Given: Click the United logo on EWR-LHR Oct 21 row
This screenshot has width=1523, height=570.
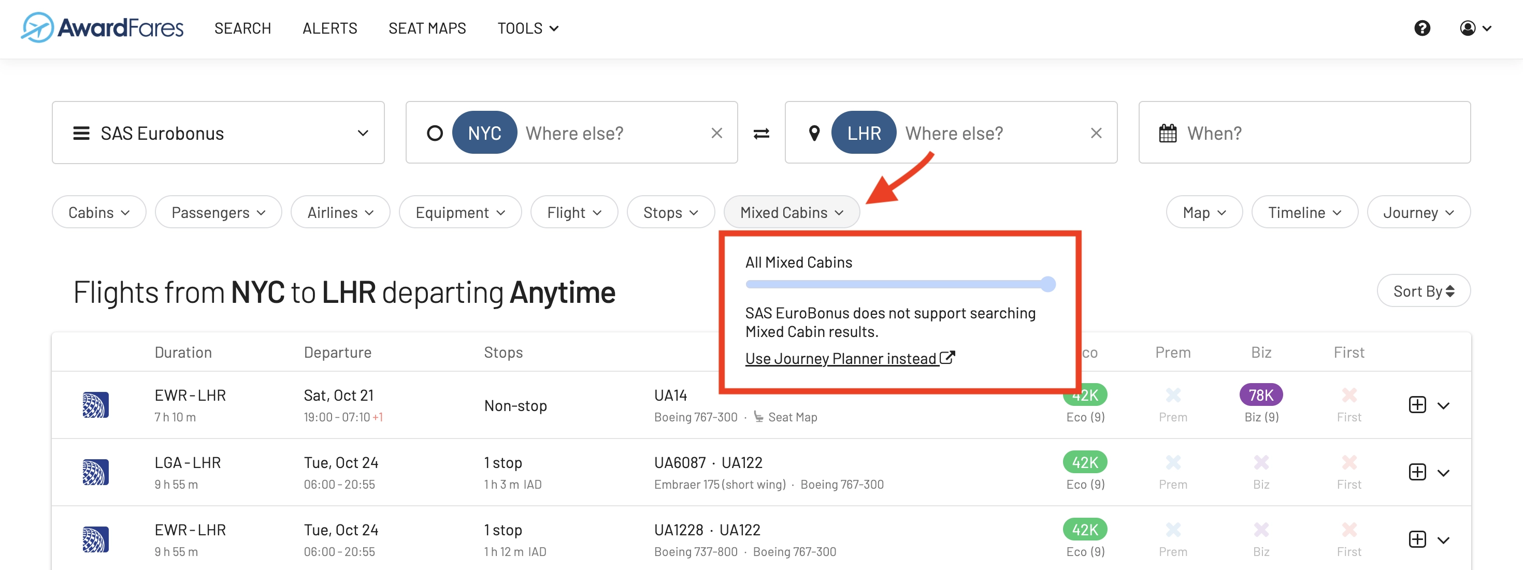Looking at the screenshot, I should tap(95, 405).
